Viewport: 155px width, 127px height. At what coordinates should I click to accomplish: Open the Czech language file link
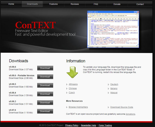tap(72, 93)
